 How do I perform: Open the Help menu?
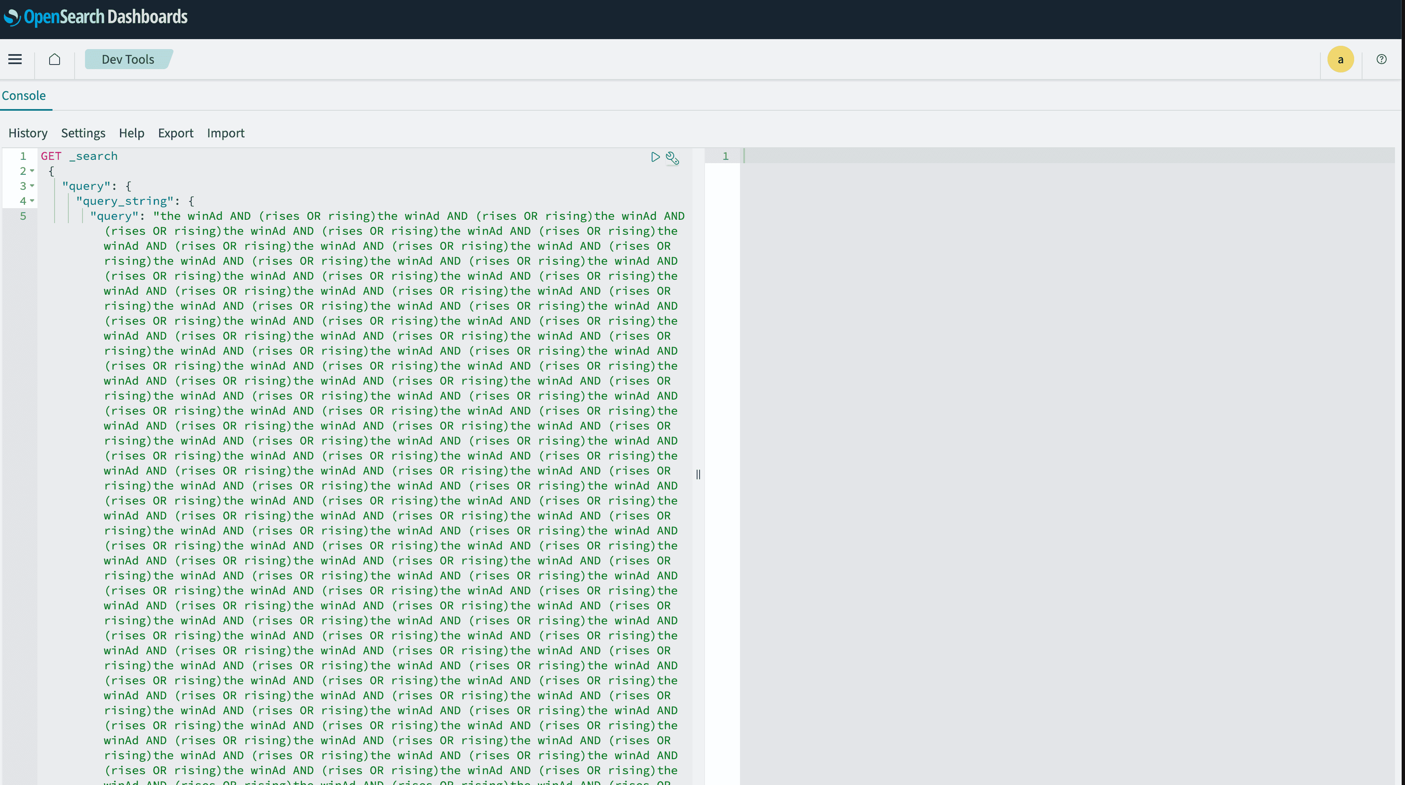coord(131,133)
